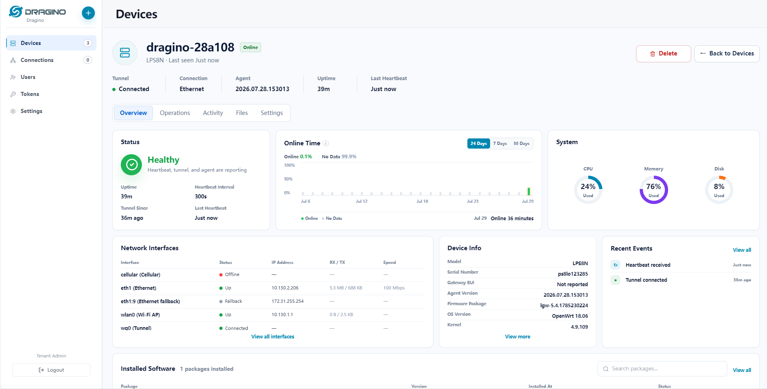The image size is (767, 389).
Task: Click serial number ps8lo123285
Action: (x=573, y=274)
